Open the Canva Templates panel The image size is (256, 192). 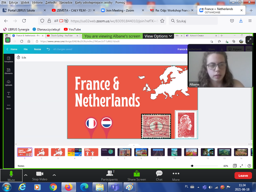click(9, 59)
